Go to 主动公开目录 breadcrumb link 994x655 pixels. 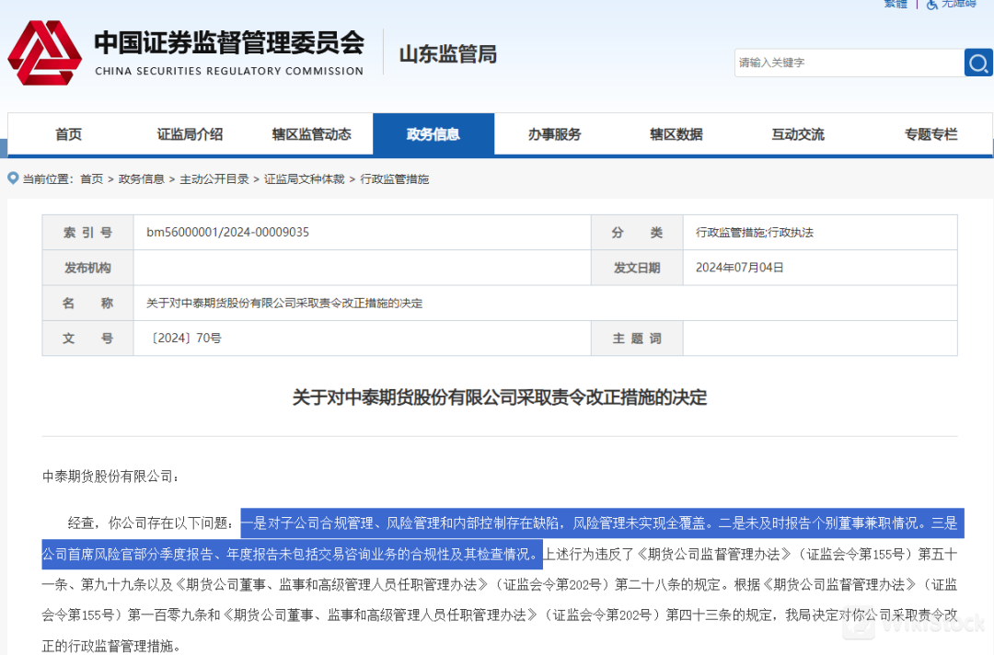tap(214, 179)
